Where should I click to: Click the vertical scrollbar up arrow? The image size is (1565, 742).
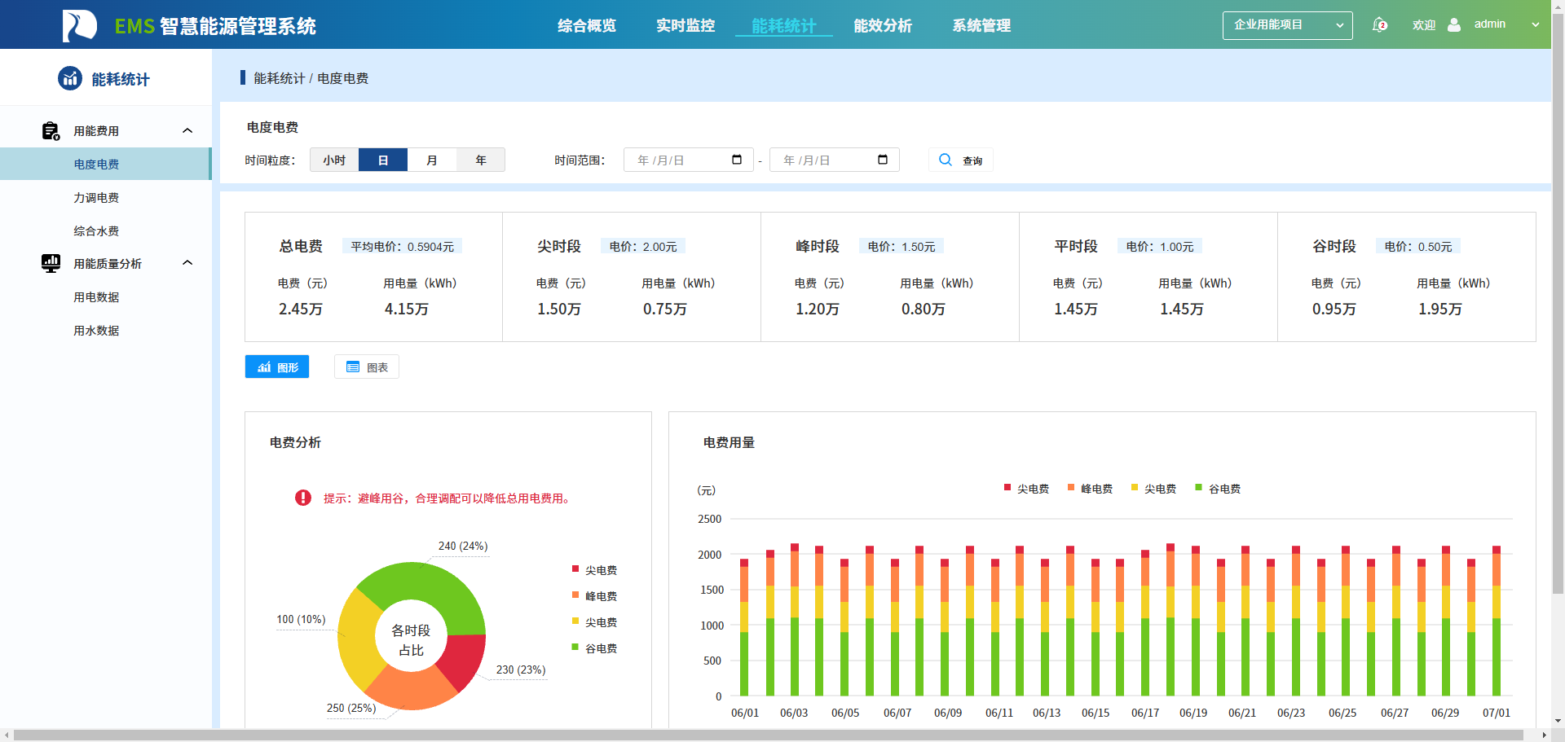click(1558, 5)
